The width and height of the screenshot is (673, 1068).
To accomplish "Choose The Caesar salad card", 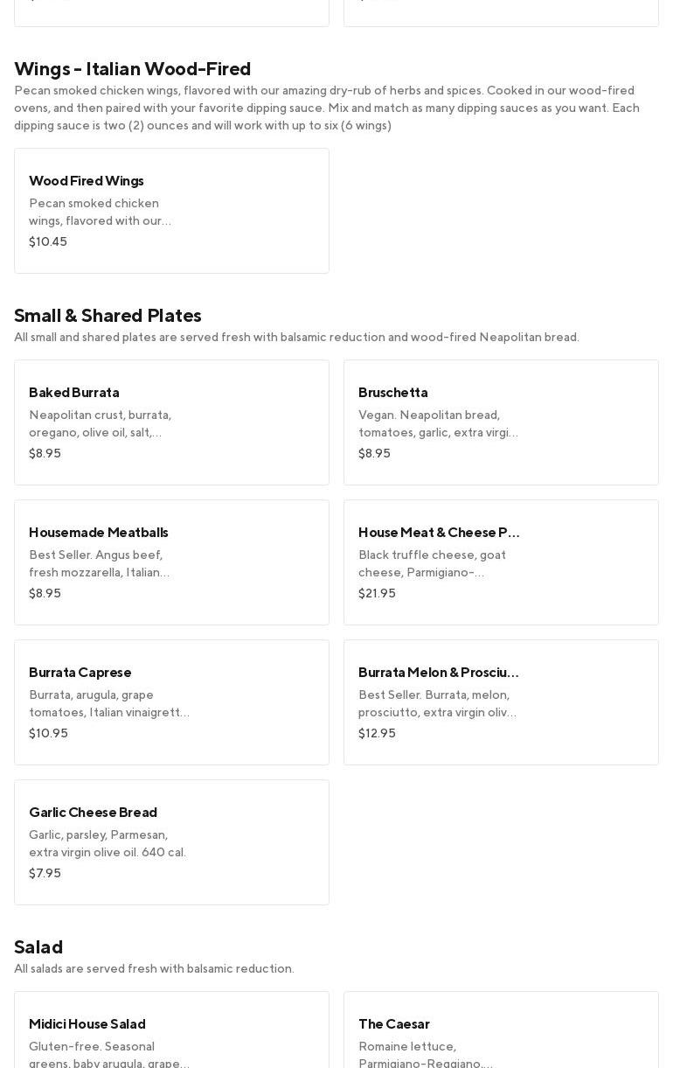I will point(501,1032).
